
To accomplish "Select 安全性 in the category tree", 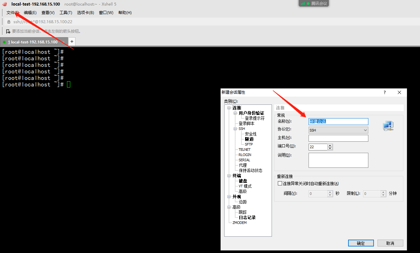I will (x=251, y=134).
